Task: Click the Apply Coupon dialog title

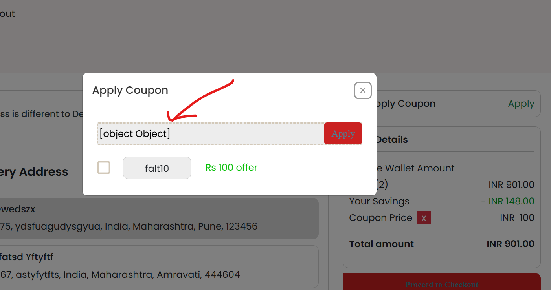Action: tap(130, 90)
